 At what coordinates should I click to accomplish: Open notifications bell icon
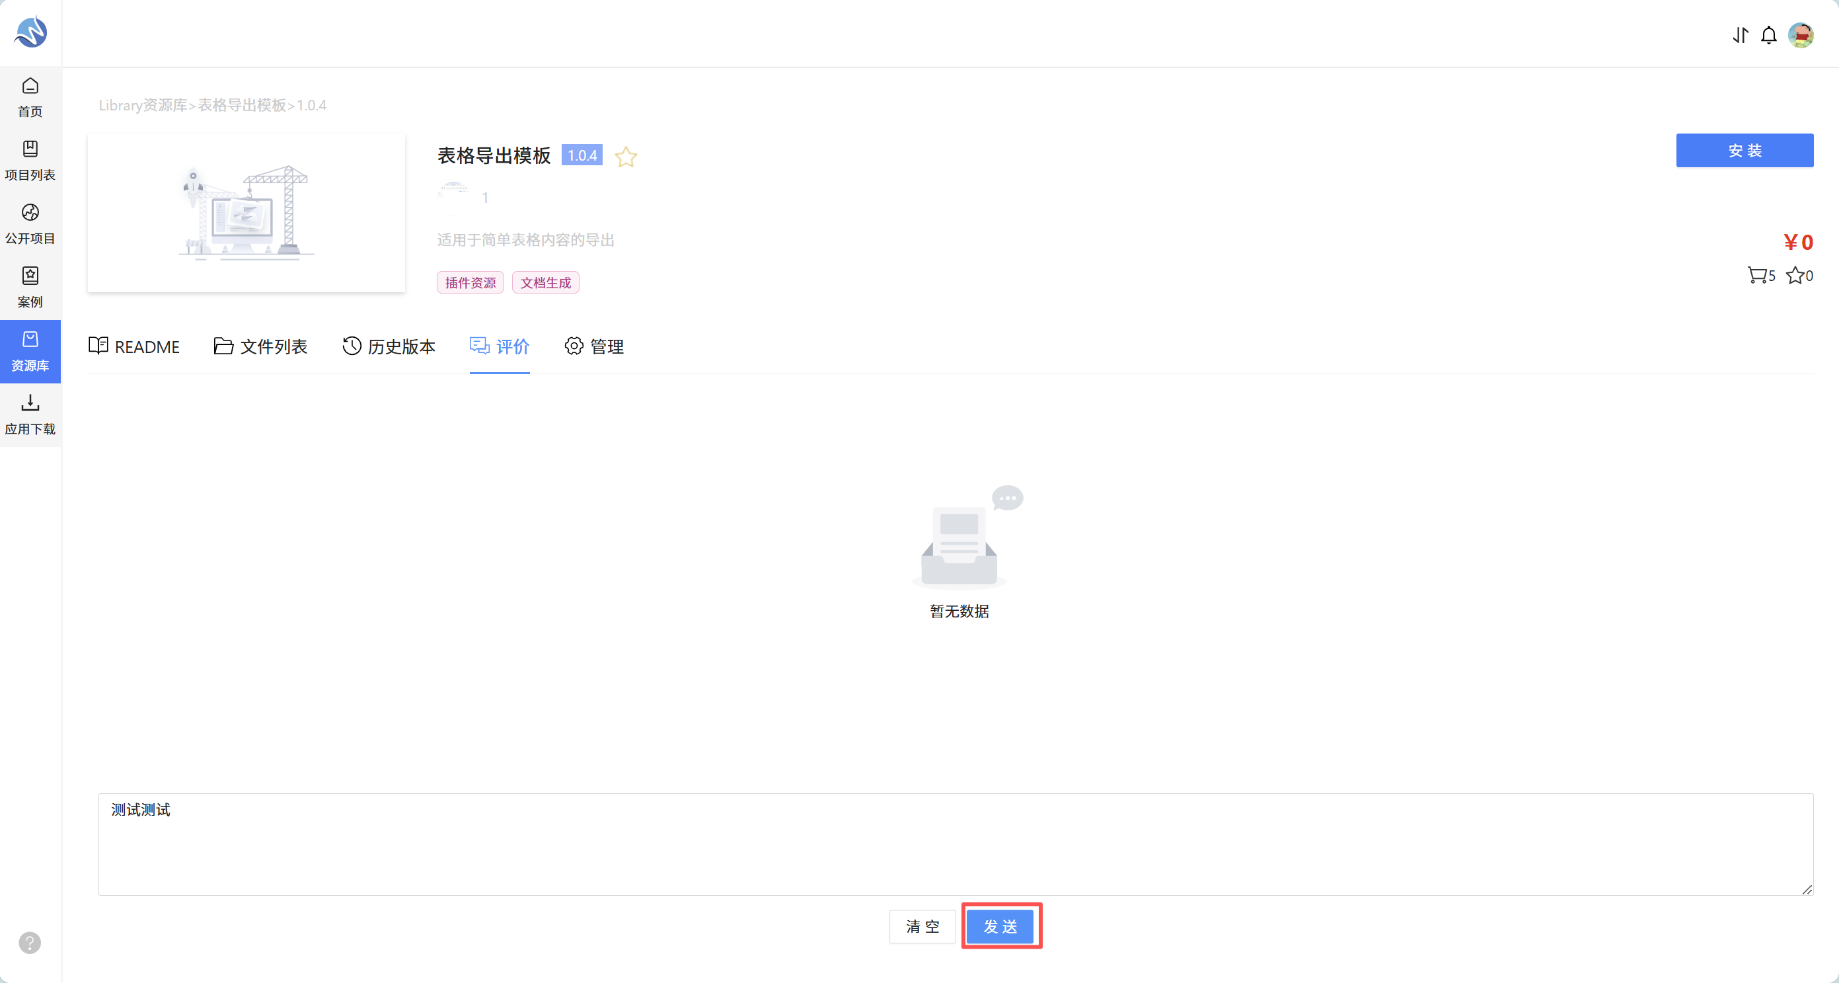pos(1768,35)
